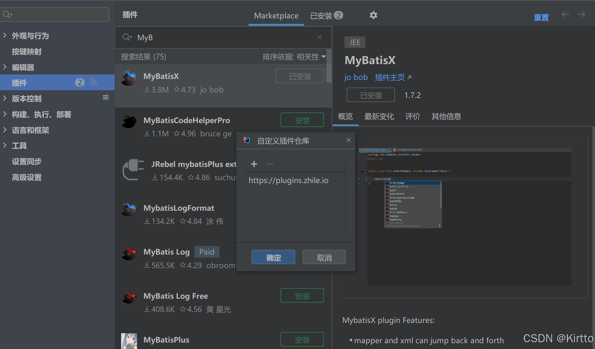Click the MyBatisX bird icon in results

coord(129,78)
